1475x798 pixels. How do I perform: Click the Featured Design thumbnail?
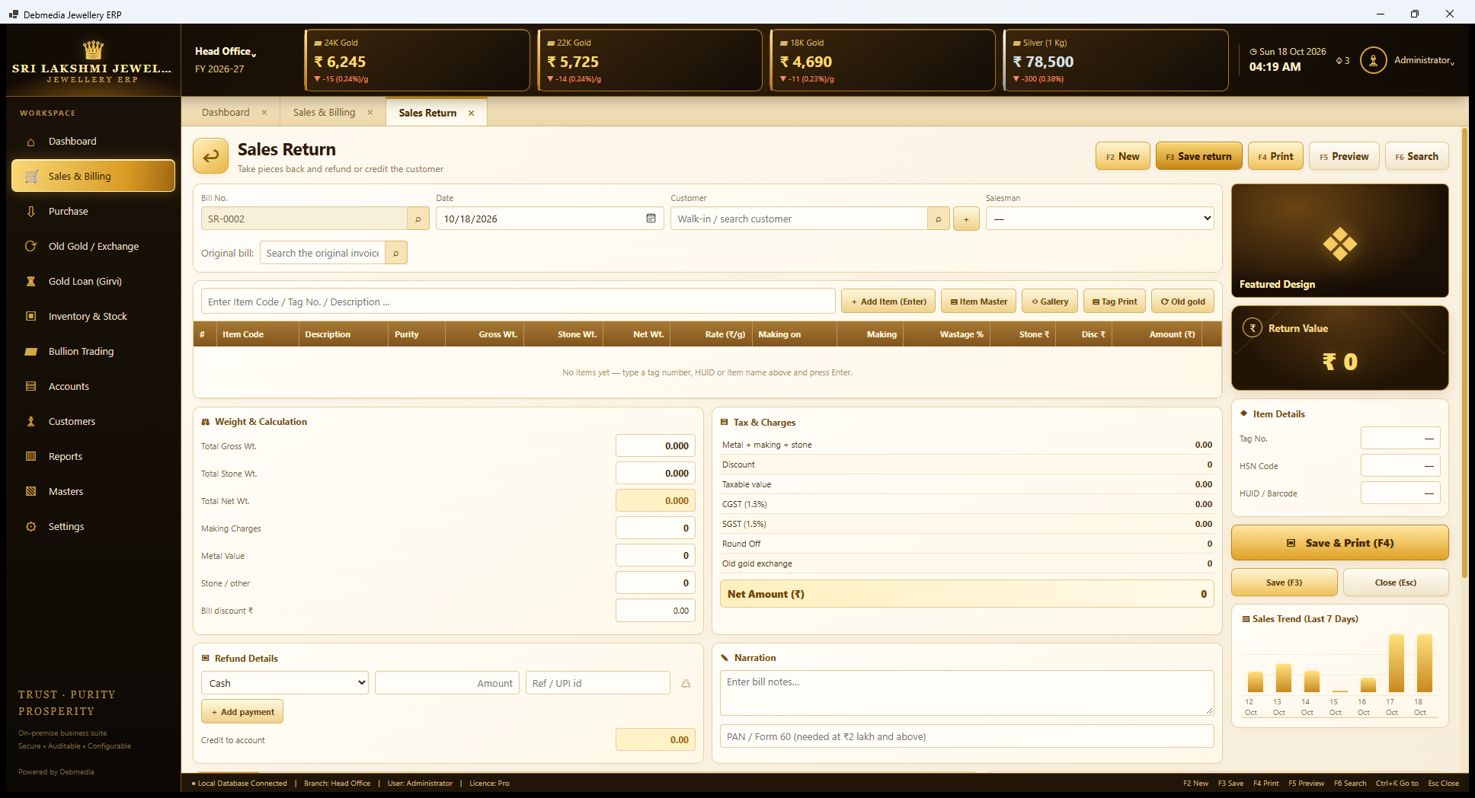click(x=1339, y=241)
